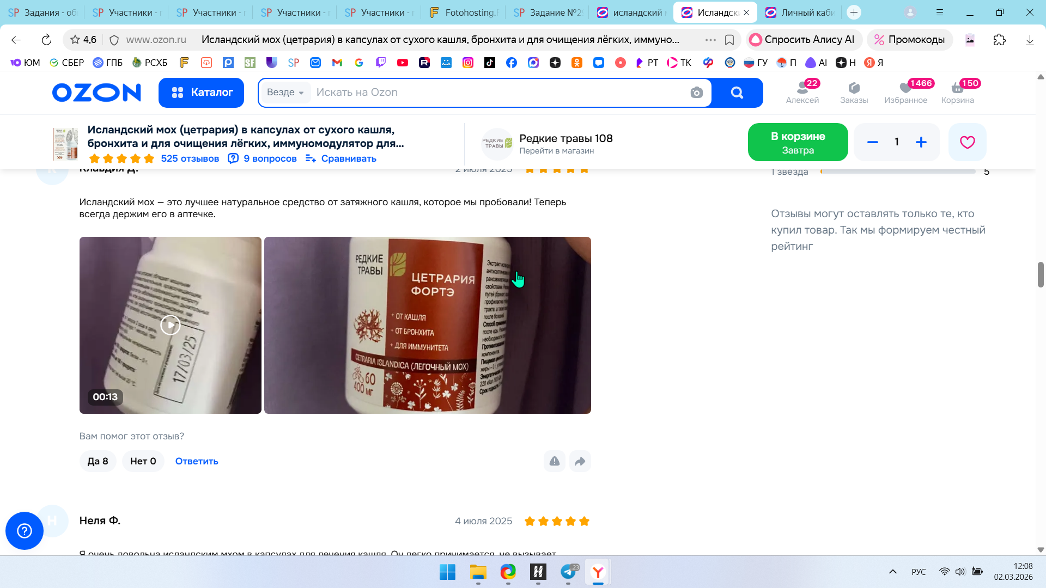The width and height of the screenshot is (1046, 588).
Task: Vote Нет 0 on the review
Action: pos(143,461)
